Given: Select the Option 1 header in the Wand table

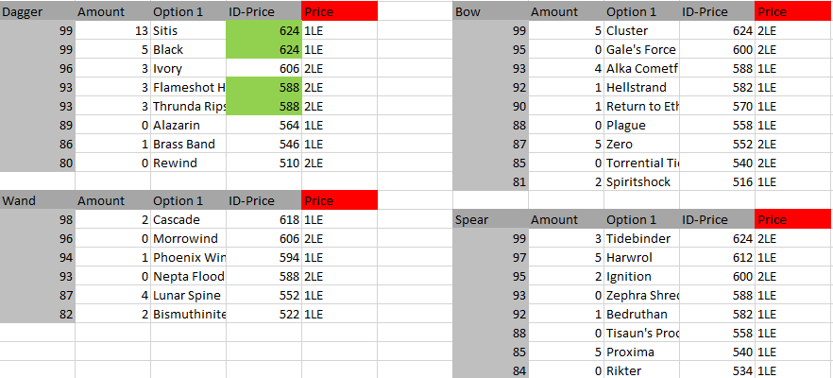Looking at the screenshot, I should pos(188,200).
